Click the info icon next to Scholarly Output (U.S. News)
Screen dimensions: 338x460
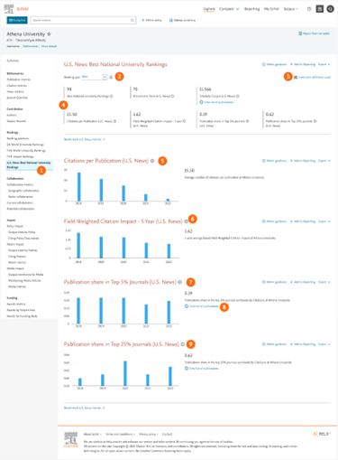pyautogui.click(x=238, y=96)
